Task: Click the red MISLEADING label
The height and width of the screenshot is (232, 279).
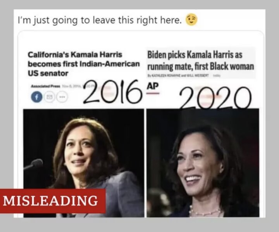Action: tap(53, 201)
